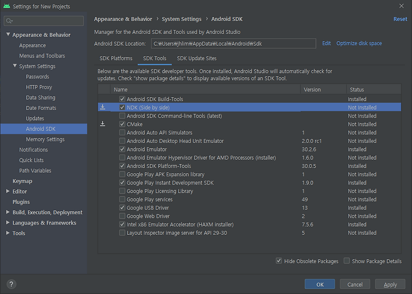Open the SDK Update Sites tab
Screen dimensions: 412x294
point(197,59)
